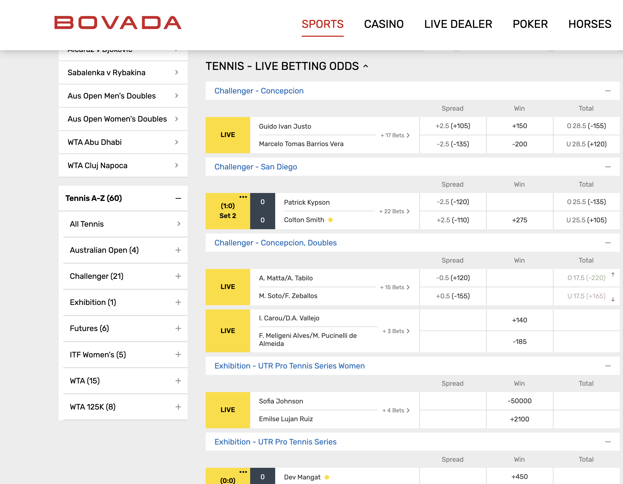Collapse Challenger - Concepcion section minus
Image resolution: width=623 pixels, height=484 pixels.
tap(608, 91)
